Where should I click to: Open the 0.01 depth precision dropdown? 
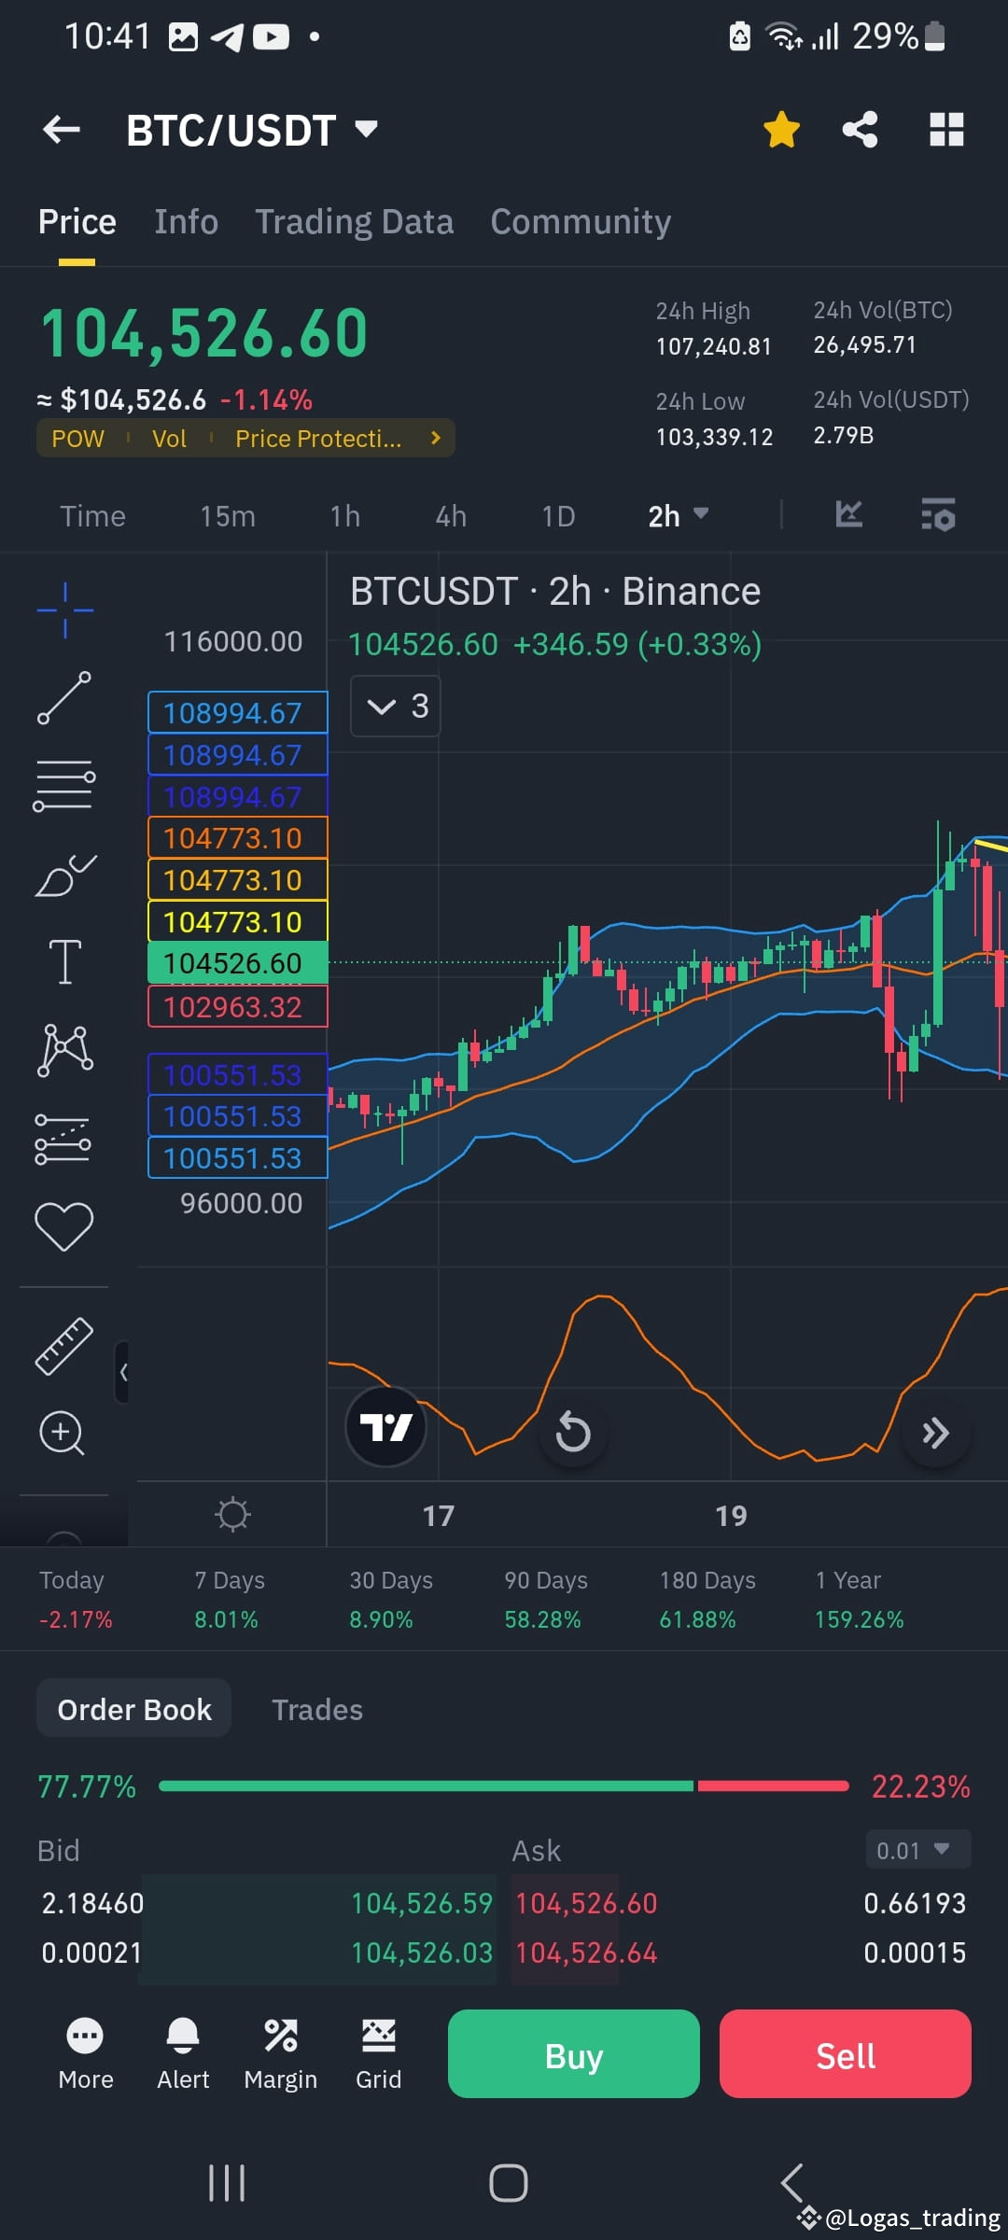917,1850
